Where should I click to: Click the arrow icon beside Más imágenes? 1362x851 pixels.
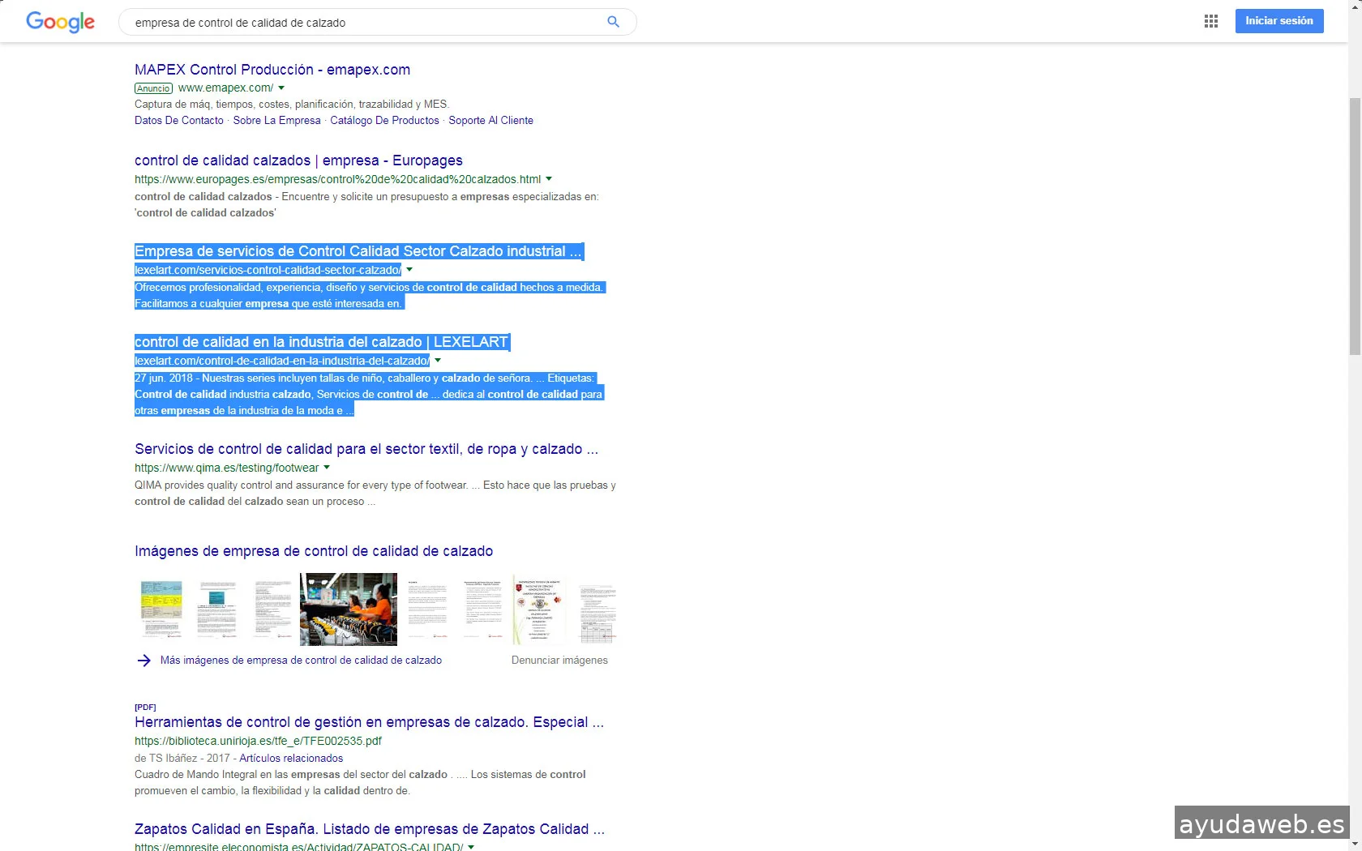click(x=143, y=661)
